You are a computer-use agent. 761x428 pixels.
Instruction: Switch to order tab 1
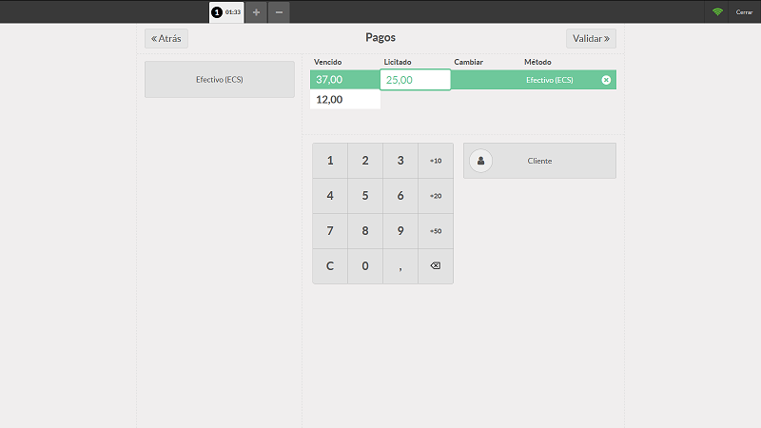pos(226,12)
